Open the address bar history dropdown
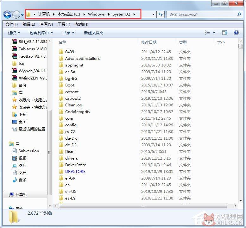Image resolution: width=246 pixels, height=228 pixels. tap(153, 15)
